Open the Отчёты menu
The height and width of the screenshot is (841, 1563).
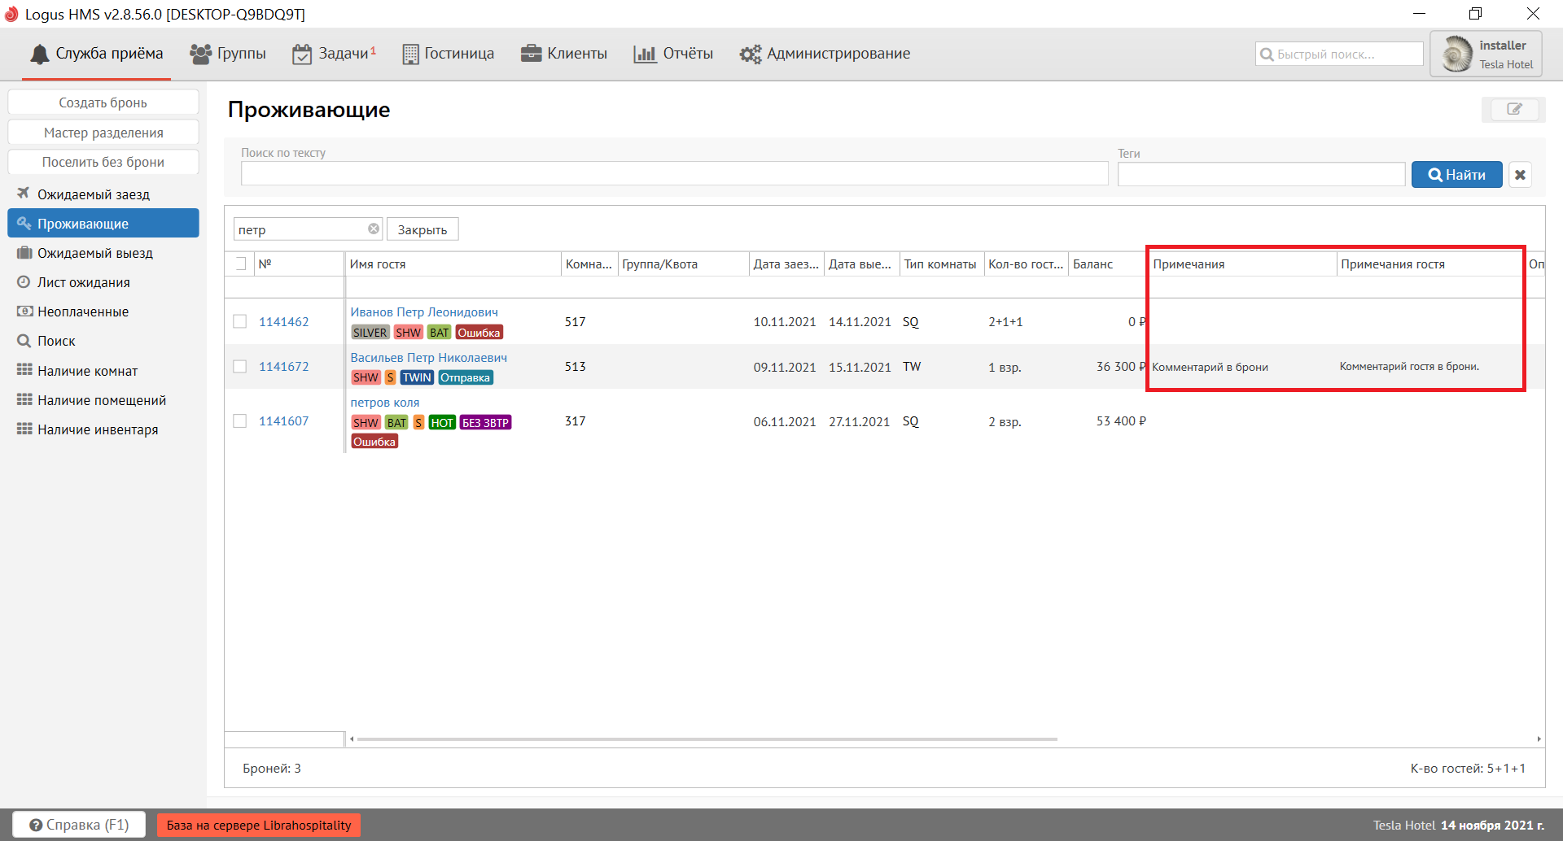673,54
